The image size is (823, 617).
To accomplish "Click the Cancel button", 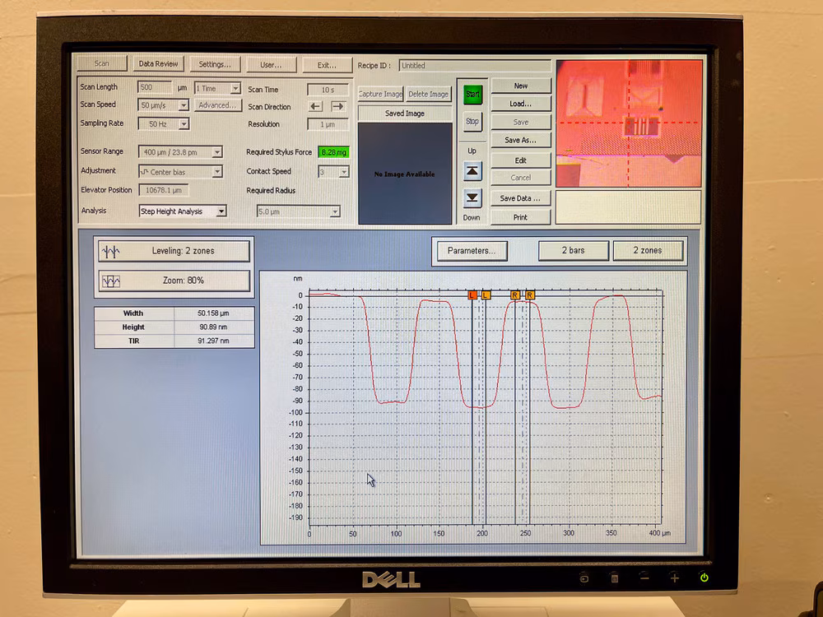I will [521, 178].
